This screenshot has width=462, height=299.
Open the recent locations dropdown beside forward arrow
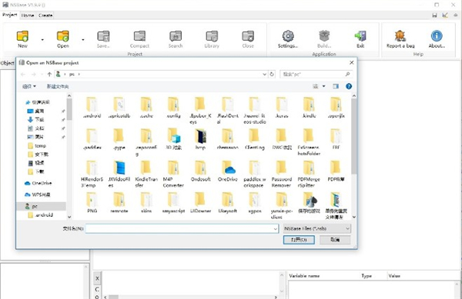pos(42,74)
